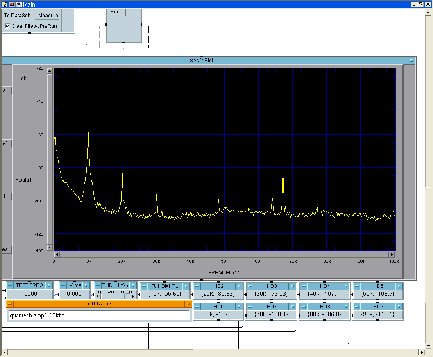Screen dimensions: 433x357
Task: Click the FREQUENCY X-axis label
Action: [x=224, y=273]
